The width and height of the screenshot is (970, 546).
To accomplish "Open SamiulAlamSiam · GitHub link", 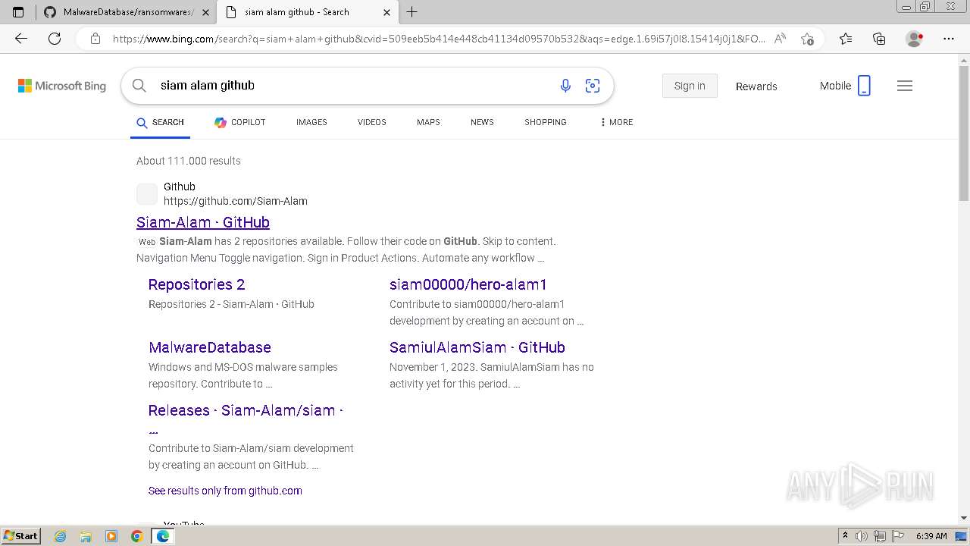I will pyautogui.click(x=477, y=347).
